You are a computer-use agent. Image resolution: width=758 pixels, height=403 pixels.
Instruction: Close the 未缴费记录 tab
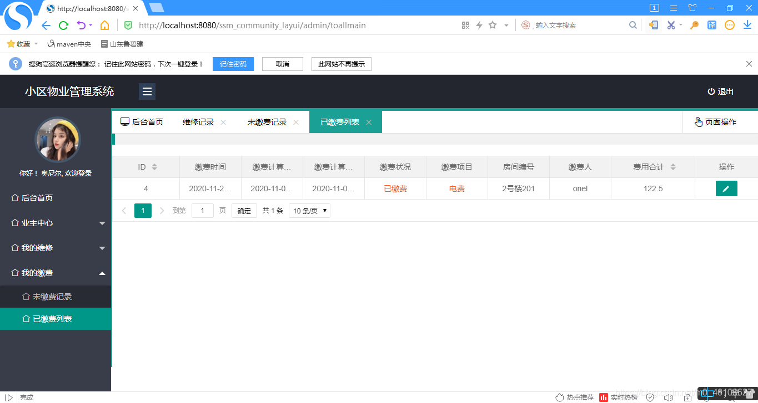click(296, 123)
